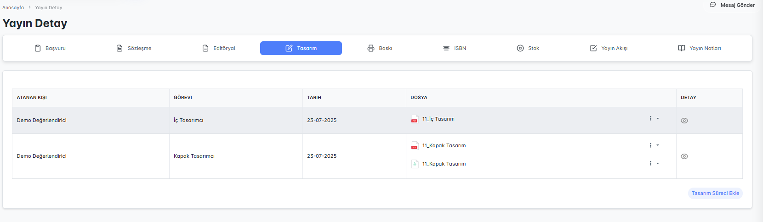The image size is (763, 222).
Task: Click the PDF icon for 11_İç Tasarım
Action: tap(415, 119)
